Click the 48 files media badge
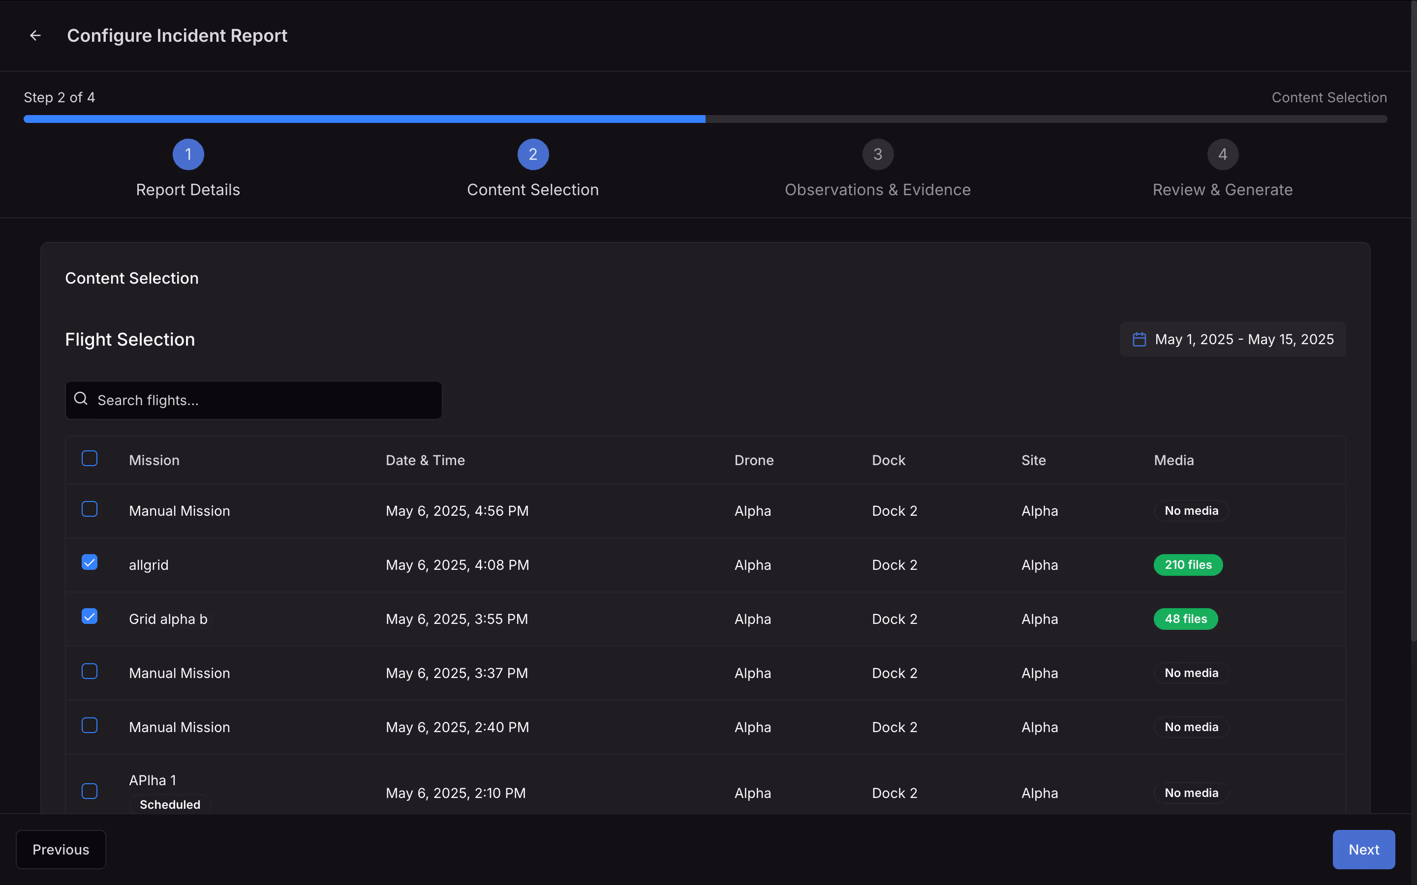 [1185, 619]
